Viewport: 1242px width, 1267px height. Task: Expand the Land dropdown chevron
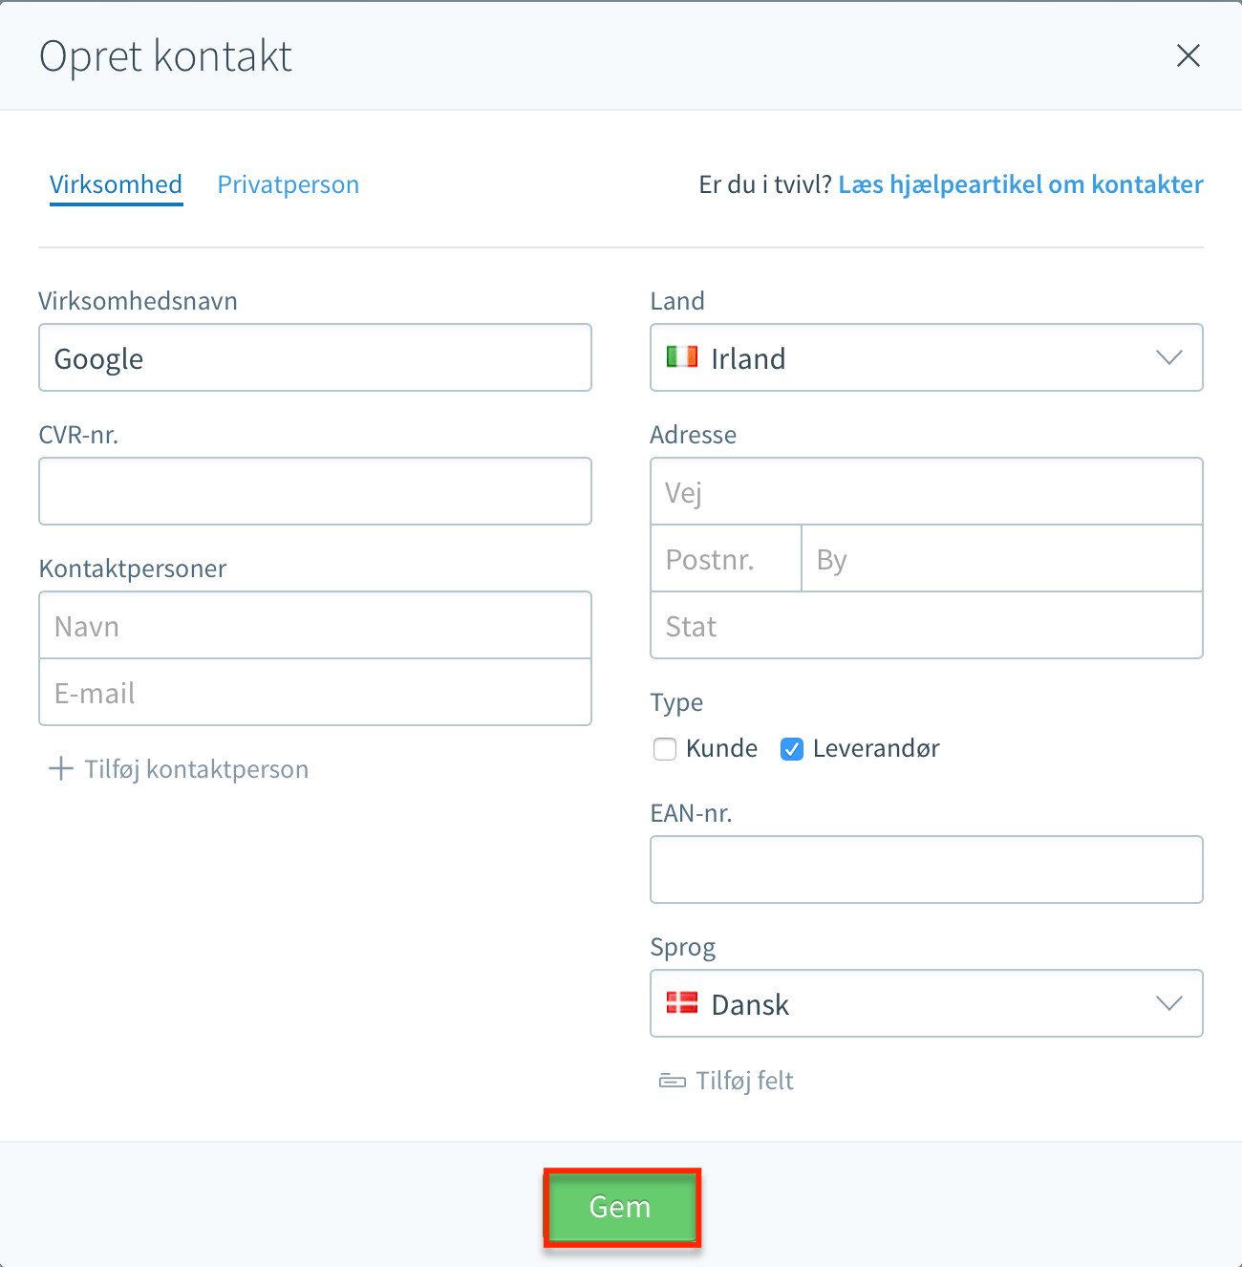(x=1169, y=357)
